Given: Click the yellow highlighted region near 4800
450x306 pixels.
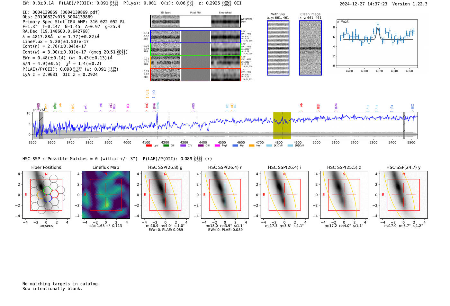Looking at the screenshot, I should point(282,125).
